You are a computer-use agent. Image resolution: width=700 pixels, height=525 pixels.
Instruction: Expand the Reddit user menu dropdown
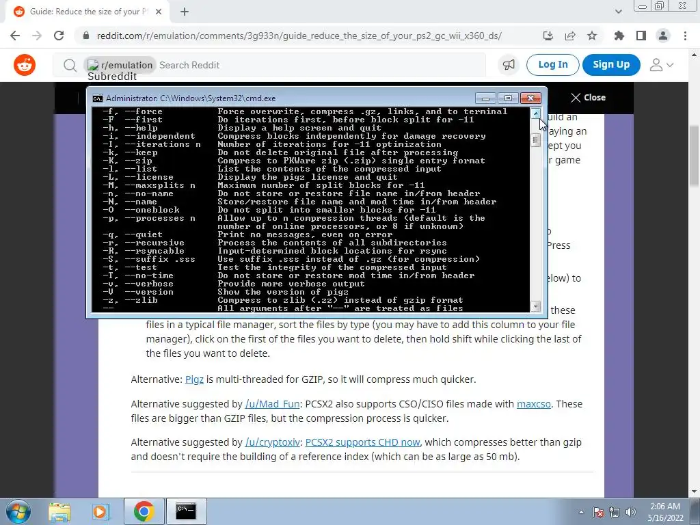[661, 65]
